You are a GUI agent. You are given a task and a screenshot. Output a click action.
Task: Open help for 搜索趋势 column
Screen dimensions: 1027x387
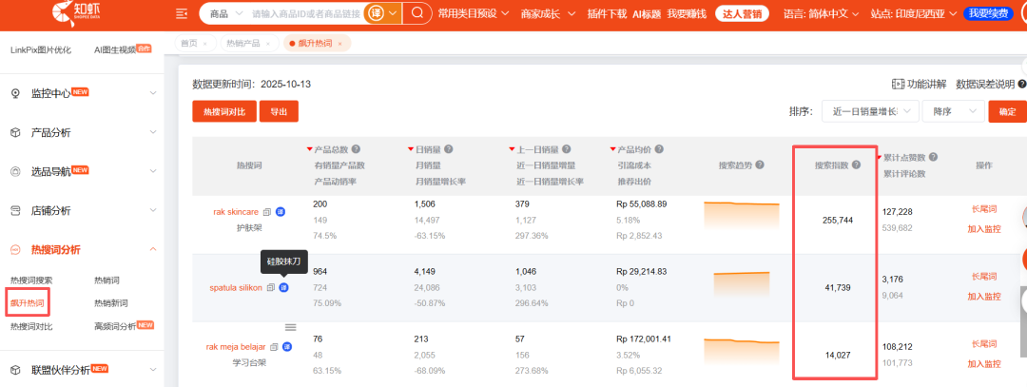pos(760,165)
